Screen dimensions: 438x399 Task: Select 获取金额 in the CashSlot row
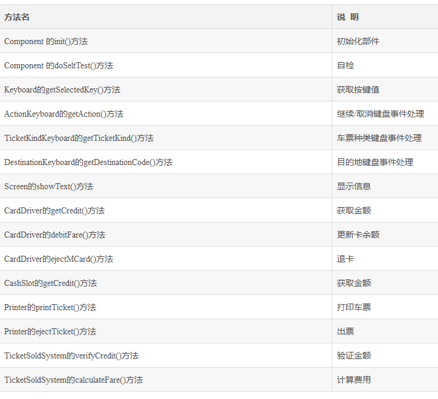click(385, 283)
